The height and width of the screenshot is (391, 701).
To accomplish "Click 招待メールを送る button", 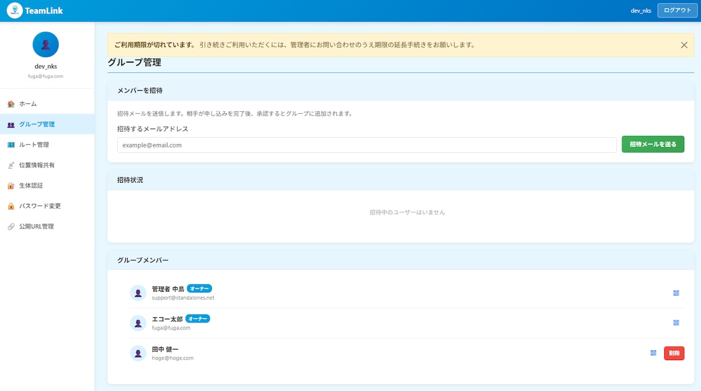I will click(653, 145).
